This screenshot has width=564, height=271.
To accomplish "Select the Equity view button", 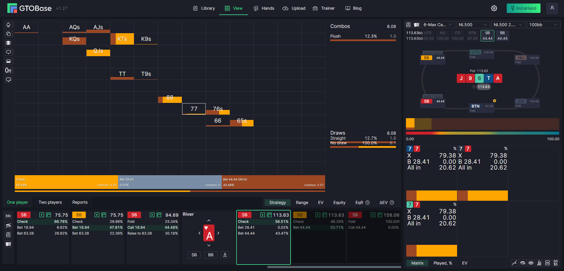I will (x=339, y=203).
